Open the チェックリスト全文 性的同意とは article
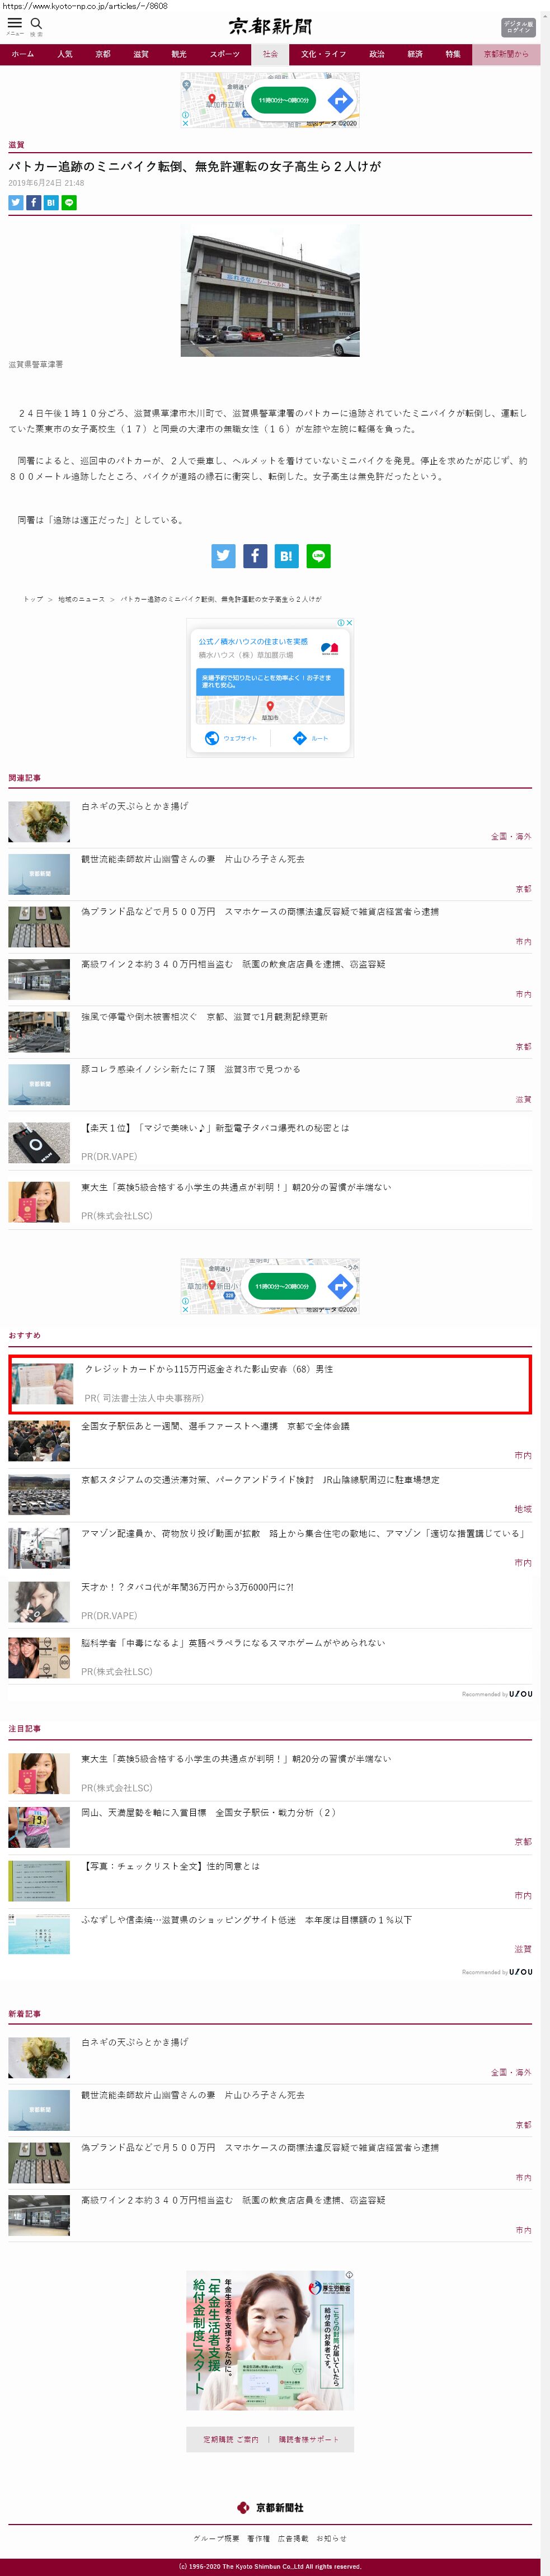Screen dimensions: 550x2576 pos(170,1866)
